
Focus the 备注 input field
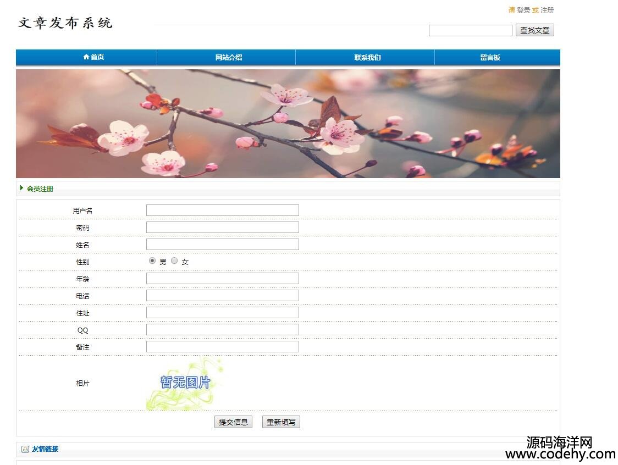(x=223, y=347)
